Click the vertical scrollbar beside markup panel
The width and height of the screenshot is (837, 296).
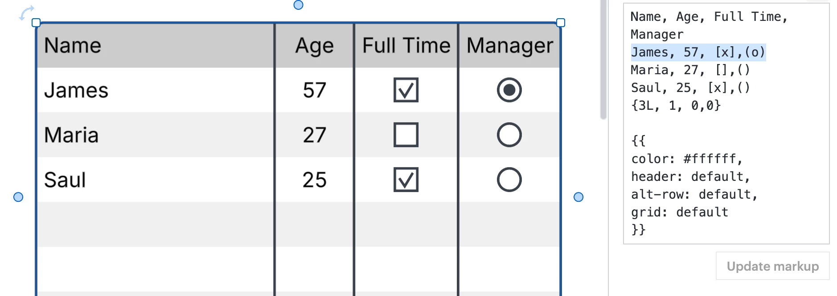[603, 60]
